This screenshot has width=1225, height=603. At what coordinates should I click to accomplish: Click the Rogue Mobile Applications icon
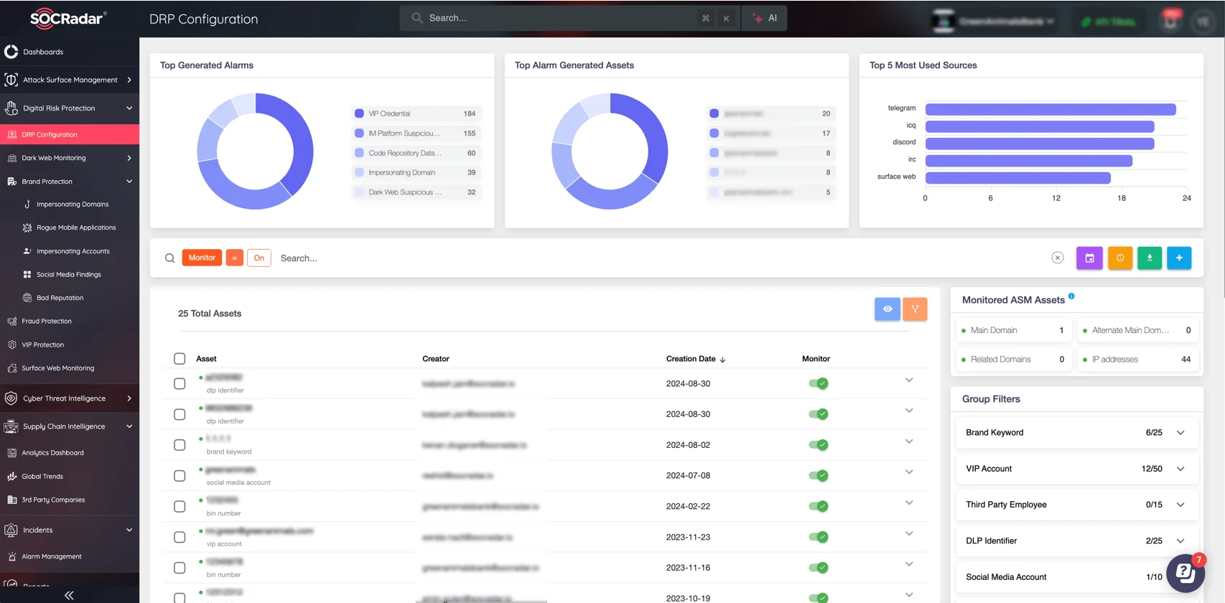click(27, 228)
